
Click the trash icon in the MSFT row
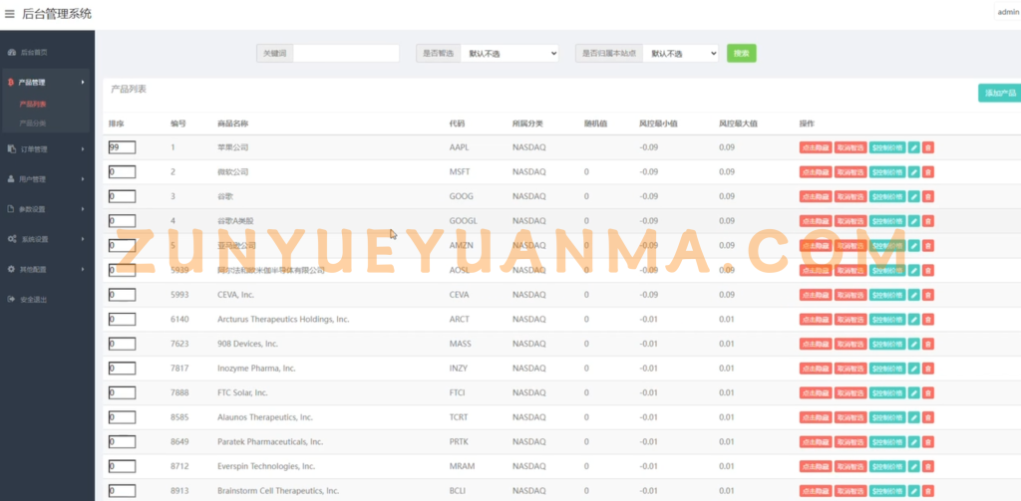pyautogui.click(x=928, y=171)
